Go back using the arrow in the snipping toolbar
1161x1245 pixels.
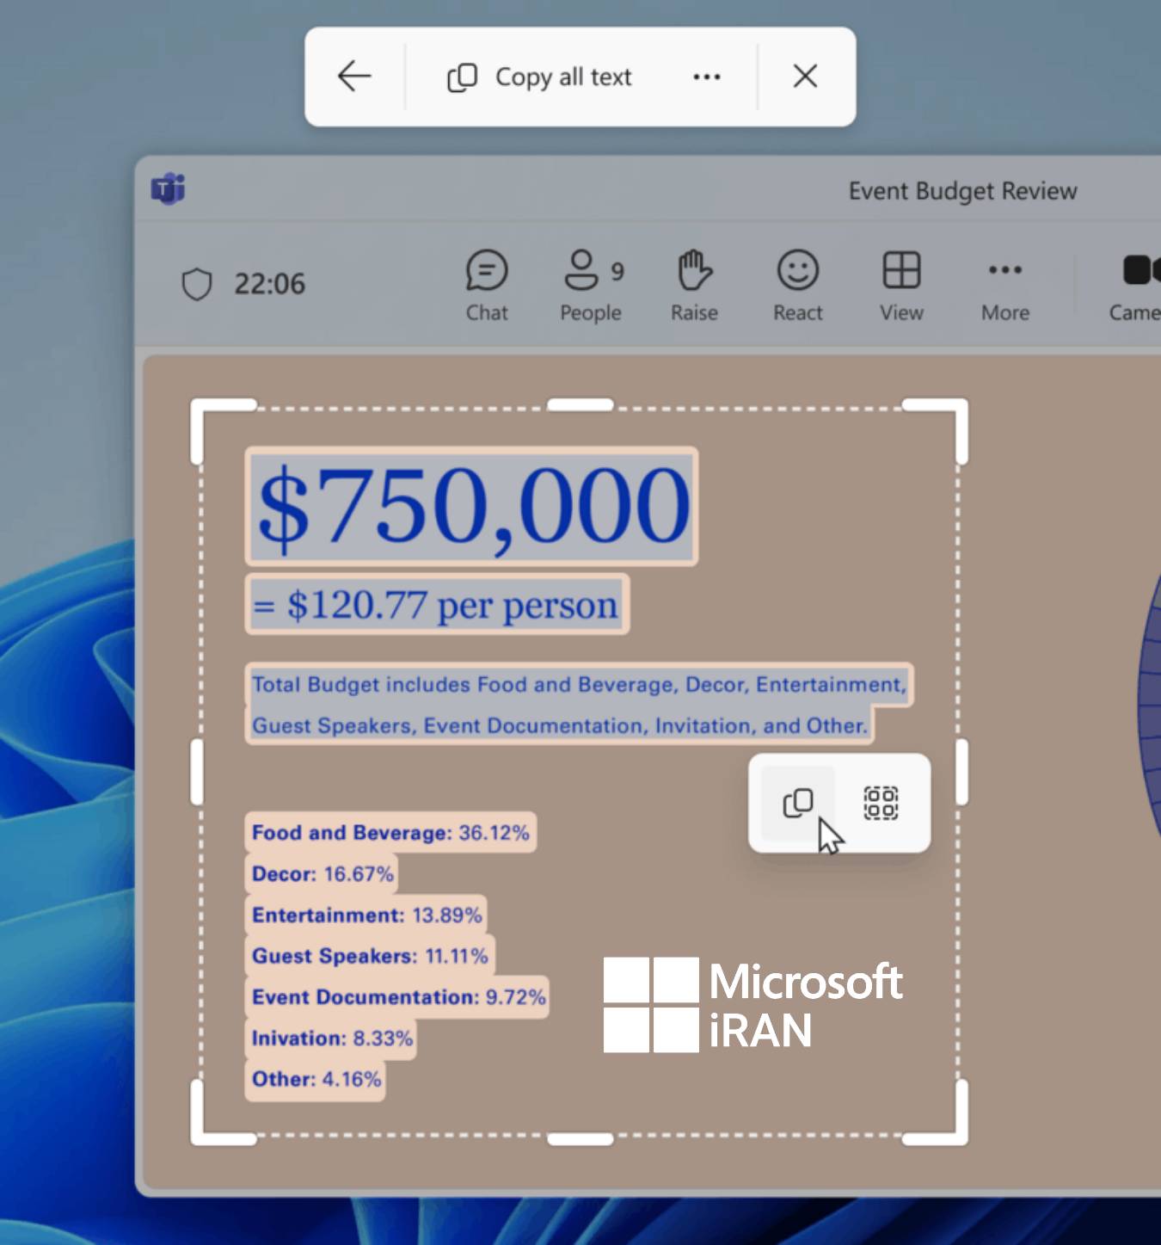click(x=353, y=77)
